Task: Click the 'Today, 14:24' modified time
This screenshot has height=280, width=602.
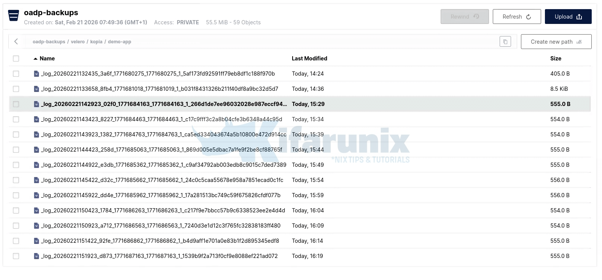Action: pos(308,74)
